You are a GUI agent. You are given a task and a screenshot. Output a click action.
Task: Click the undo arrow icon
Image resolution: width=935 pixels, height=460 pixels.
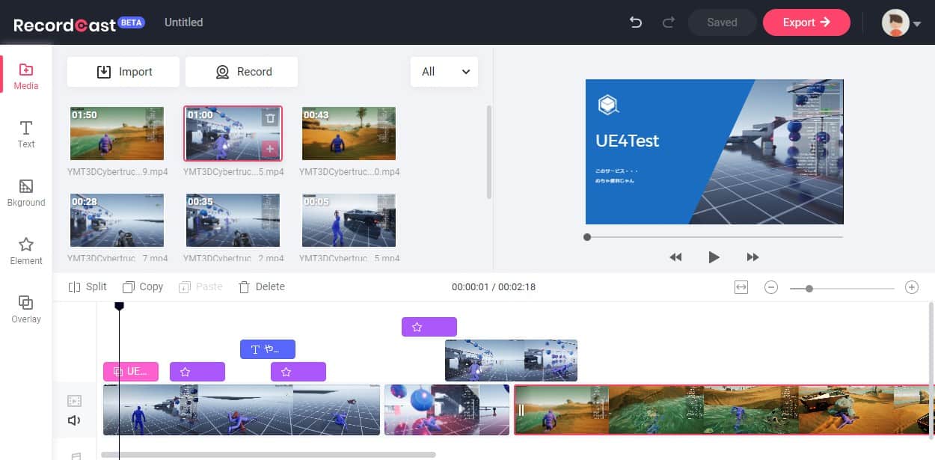pos(636,22)
